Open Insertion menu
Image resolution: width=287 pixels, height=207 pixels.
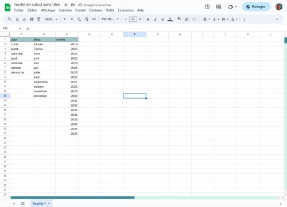tap(65, 10)
